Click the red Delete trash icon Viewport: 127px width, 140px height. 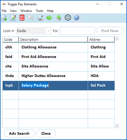[22, 17]
